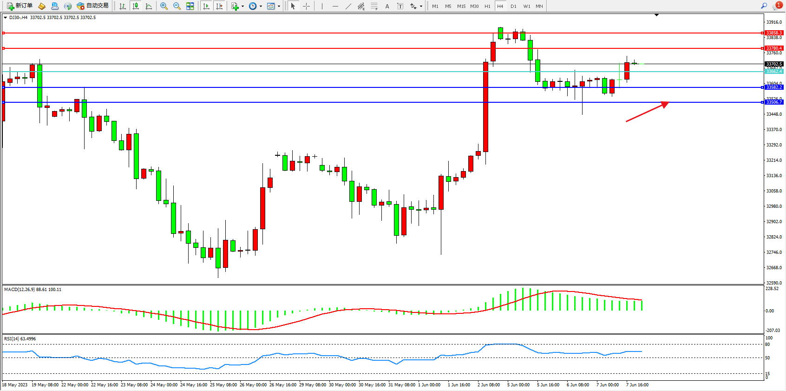Open the chart templates dropdown
786x391 pixels.
click(279, 7)
